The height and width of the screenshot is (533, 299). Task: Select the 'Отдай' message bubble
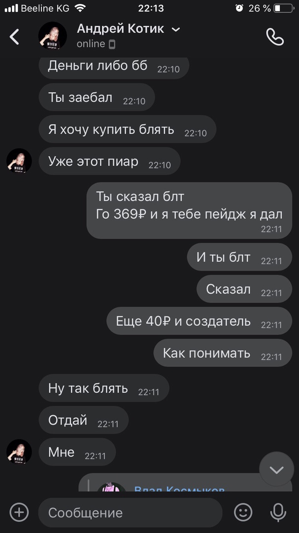[83, 420]
